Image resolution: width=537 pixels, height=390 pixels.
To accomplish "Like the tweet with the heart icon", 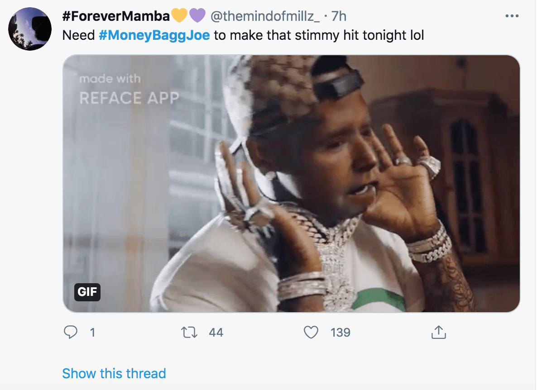I will [311, 333].
